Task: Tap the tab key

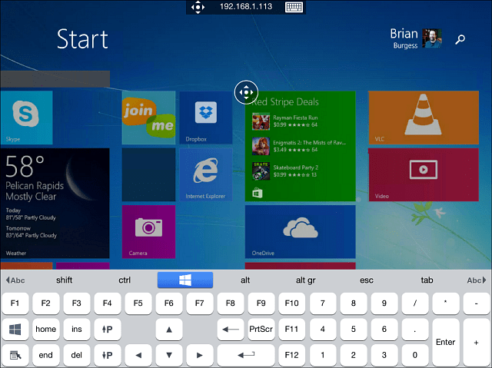Action: [427, 280]
